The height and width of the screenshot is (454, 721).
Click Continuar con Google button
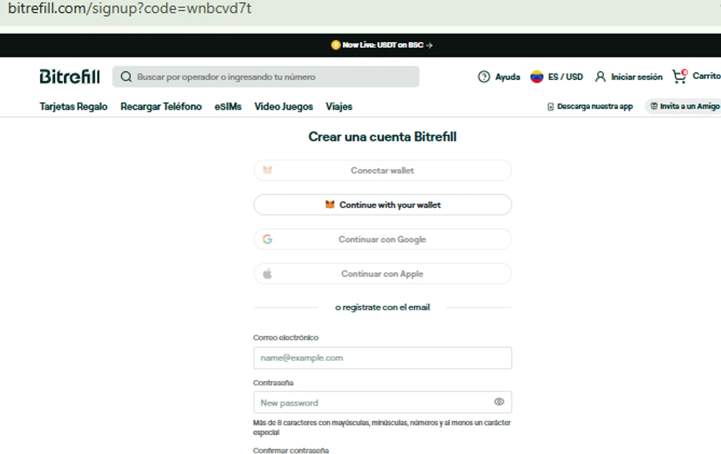(x=383, y=239)
